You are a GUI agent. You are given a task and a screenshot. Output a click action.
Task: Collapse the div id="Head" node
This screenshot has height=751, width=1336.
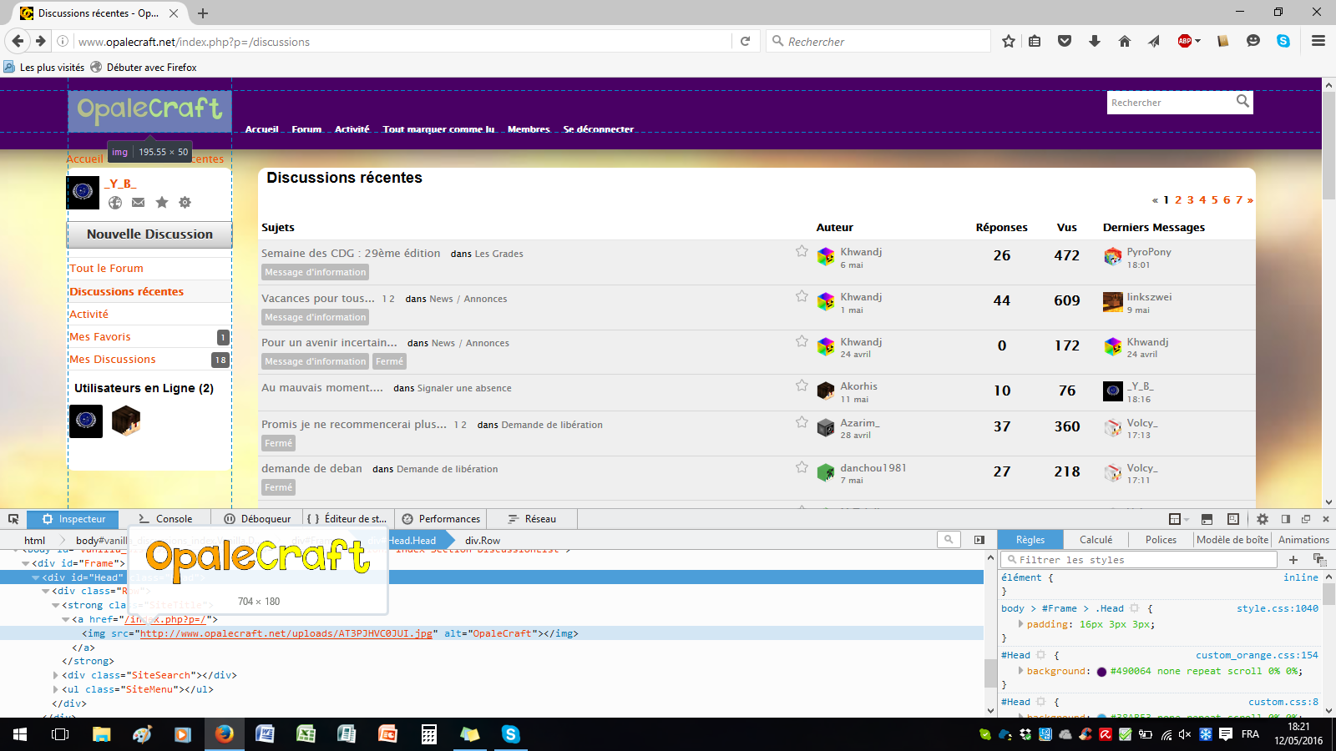click(36, 577)
